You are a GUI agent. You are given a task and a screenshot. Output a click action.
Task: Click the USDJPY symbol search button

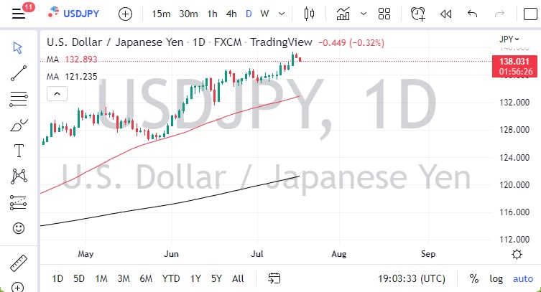(76, 14)
